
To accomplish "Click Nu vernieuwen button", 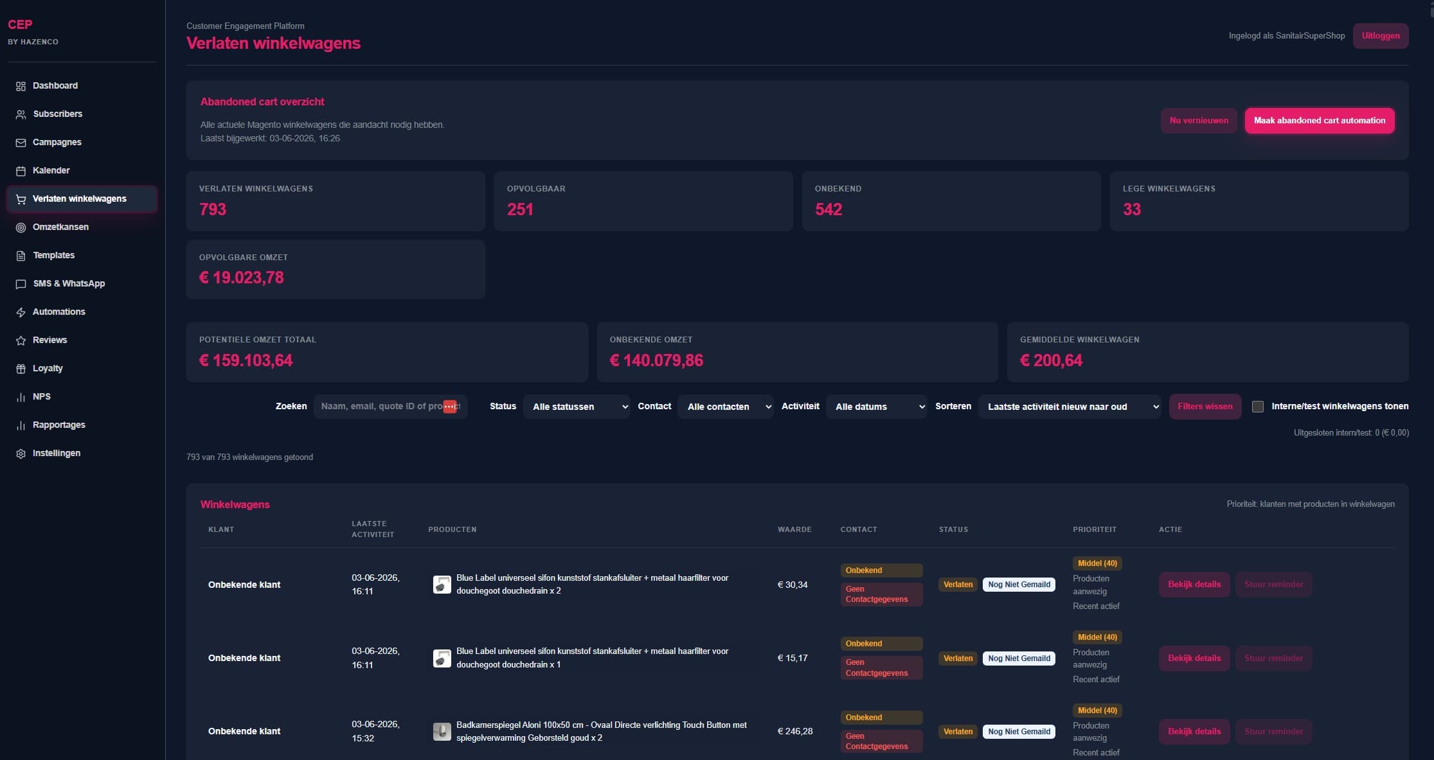I will pos(1199,121).
